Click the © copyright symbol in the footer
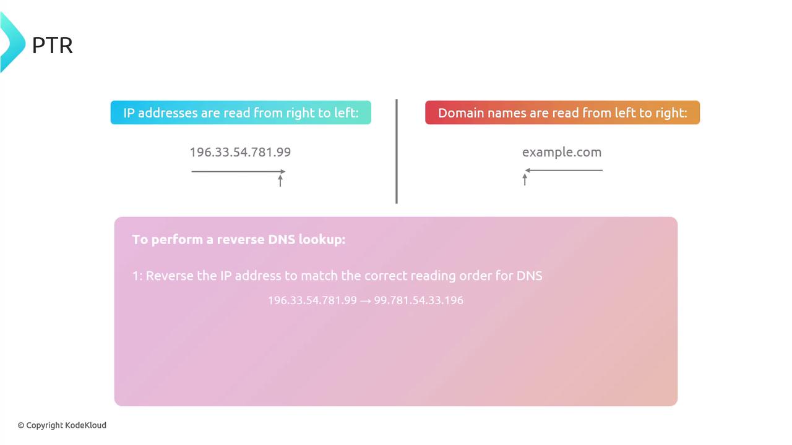Viewport: 792px width, 445px height. [21, 425]
